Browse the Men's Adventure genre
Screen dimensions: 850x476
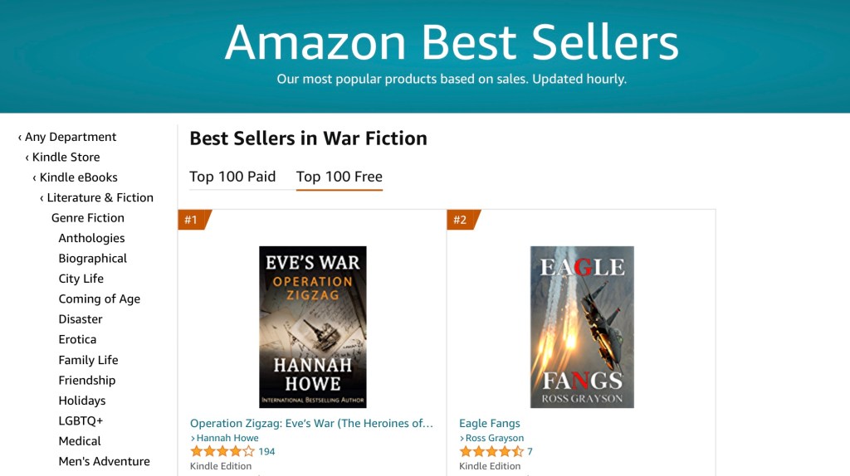tap(104, 461)
